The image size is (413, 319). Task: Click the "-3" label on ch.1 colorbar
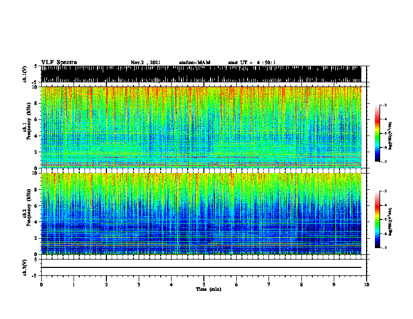tap(385, 105)
